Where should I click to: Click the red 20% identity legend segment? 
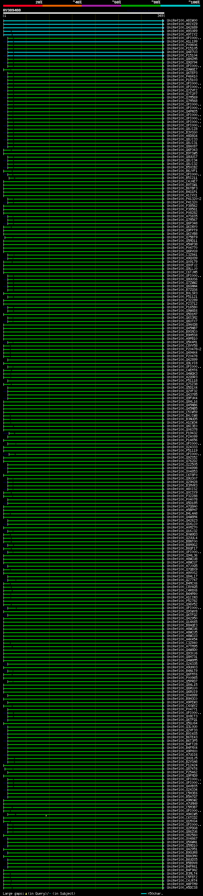pyautogui.click(x=23, y=6)
